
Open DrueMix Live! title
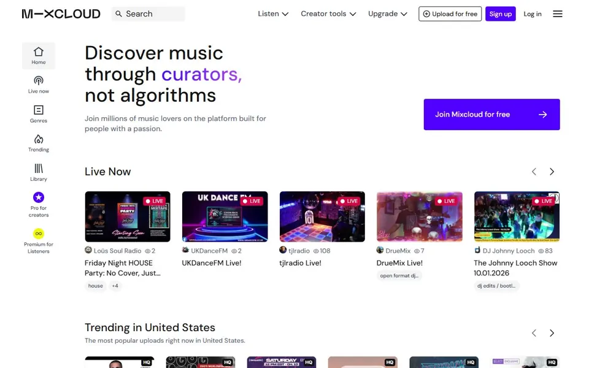click(x=399, y=263)
